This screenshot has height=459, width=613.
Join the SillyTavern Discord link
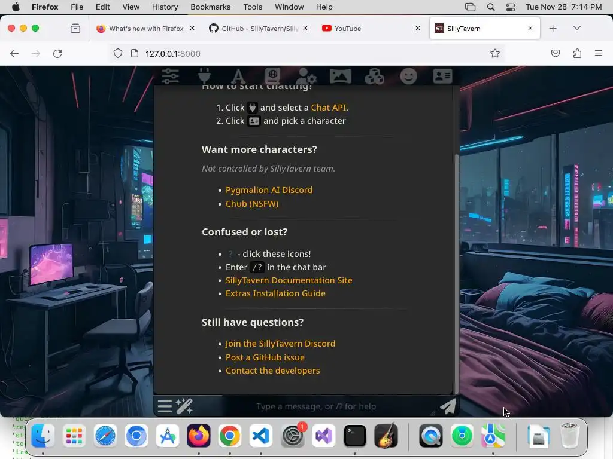pyautogui.click(x=280, y=344)
